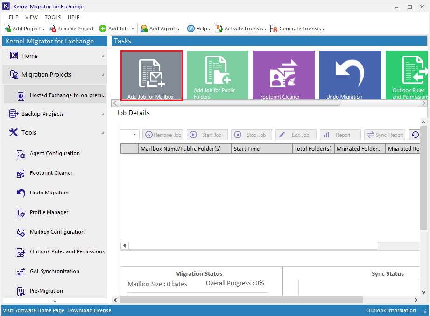Screen dimensions: 430x316
Task: Click the green Add Job plus icon
Action: coord(103,29)
